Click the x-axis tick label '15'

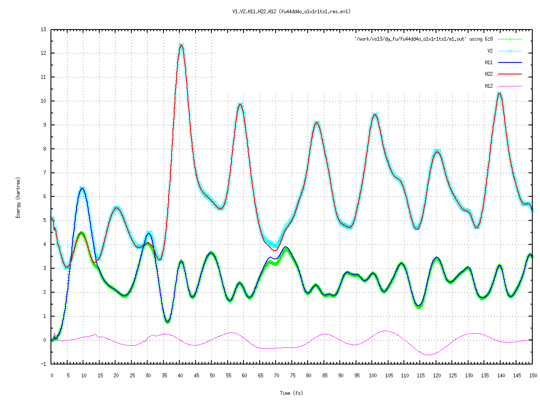tap(101, 375)
